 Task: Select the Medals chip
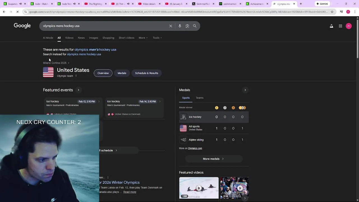coord(122,73)
